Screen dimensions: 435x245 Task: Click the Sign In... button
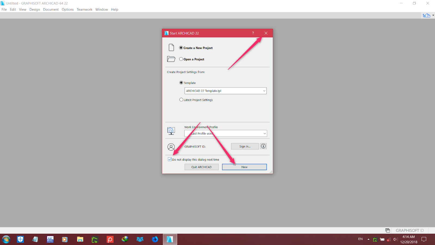[x=245, y=146]
